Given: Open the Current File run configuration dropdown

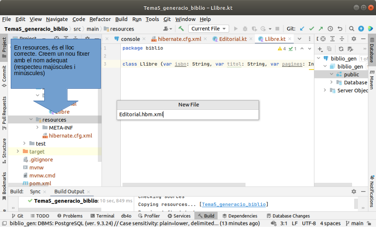Looking at the screenshot, I should coord(208,29).
